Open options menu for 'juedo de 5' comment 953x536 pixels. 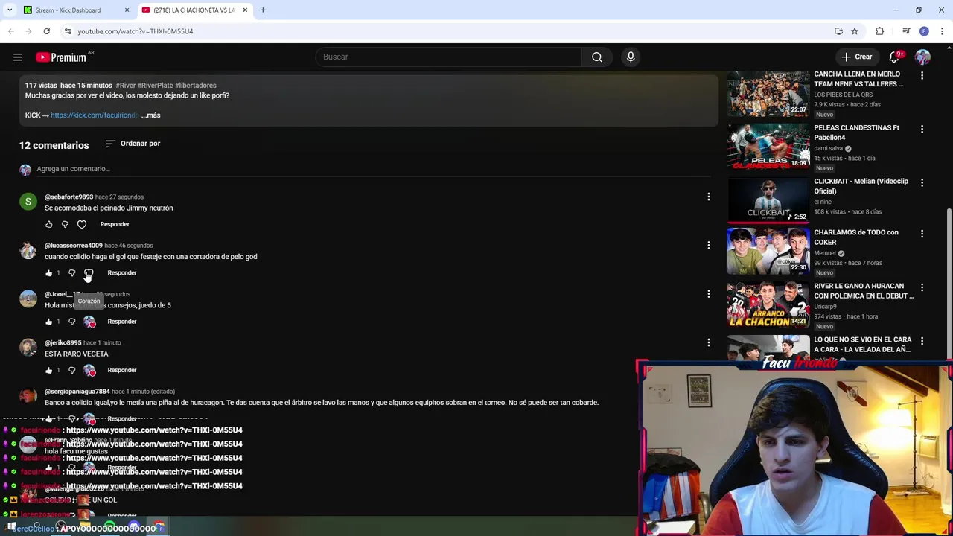708,294
